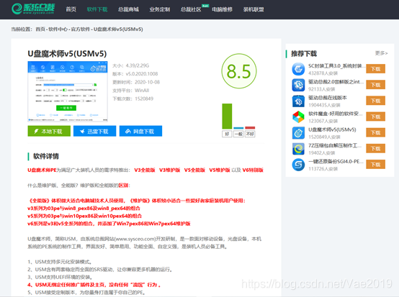Click the 迅雷下载 button
This screenshot has height=297, width=399.
94,131
